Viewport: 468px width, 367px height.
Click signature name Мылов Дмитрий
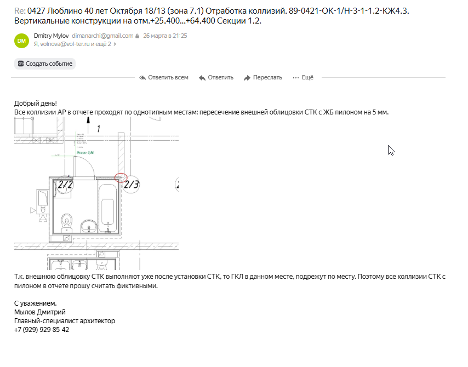(39, 312)
